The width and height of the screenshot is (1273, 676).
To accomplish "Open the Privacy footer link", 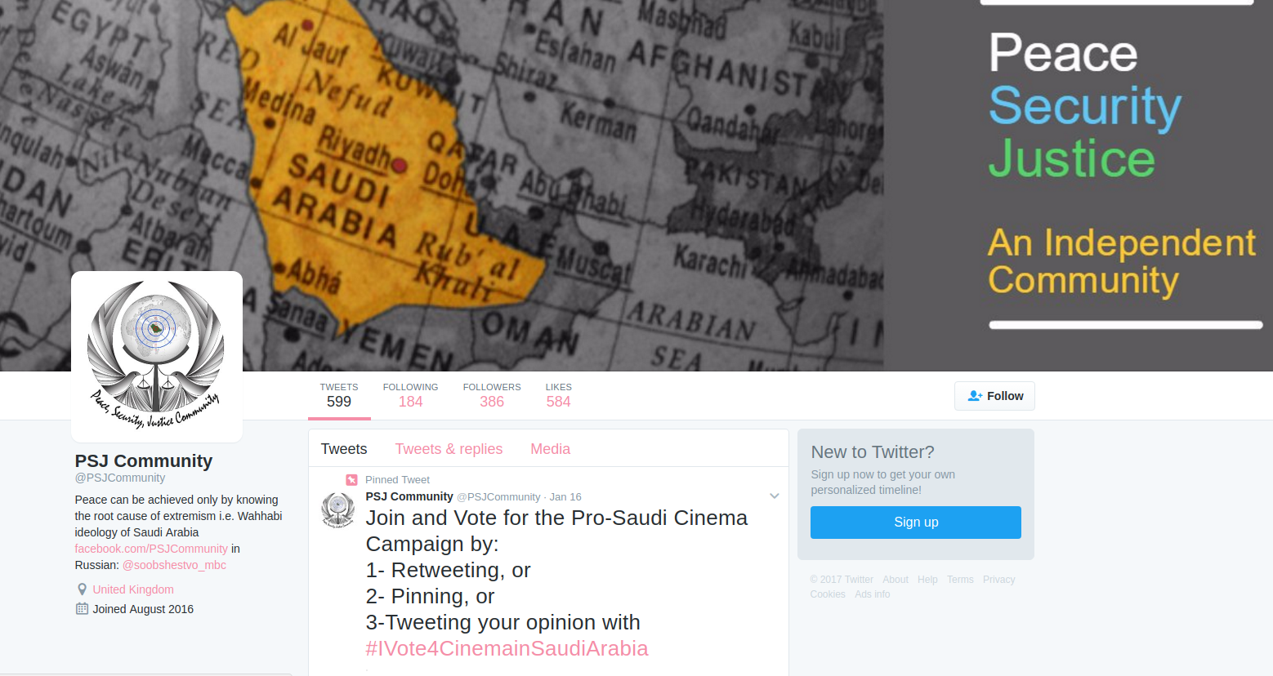I will 998,580.
